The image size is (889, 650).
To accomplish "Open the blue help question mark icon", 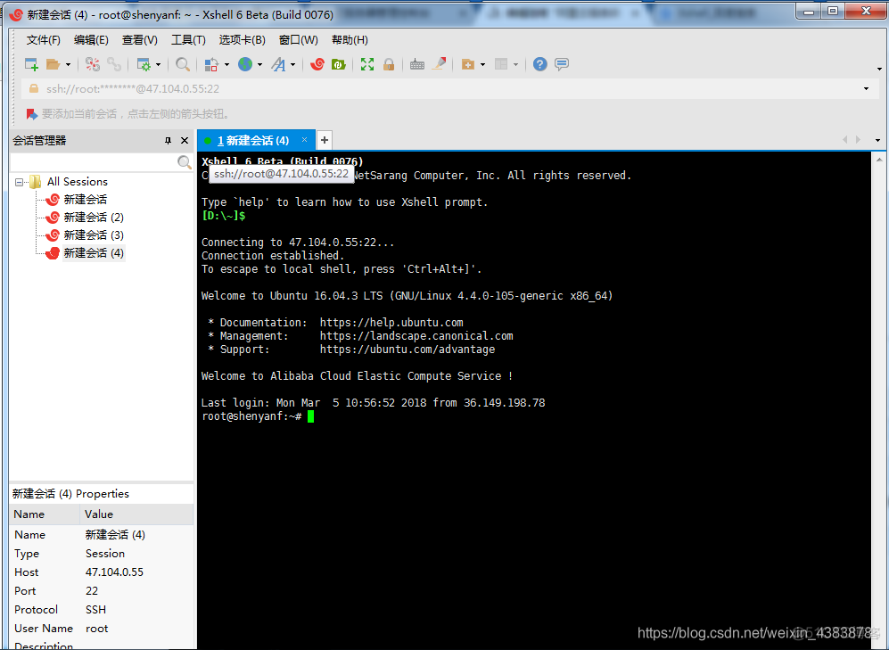I will coord(539,64).
